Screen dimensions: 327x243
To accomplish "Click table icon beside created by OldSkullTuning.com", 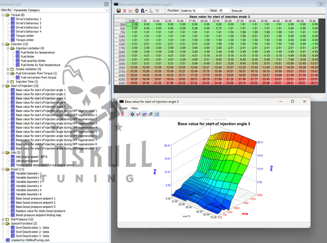I will click(x=8, y=240).
